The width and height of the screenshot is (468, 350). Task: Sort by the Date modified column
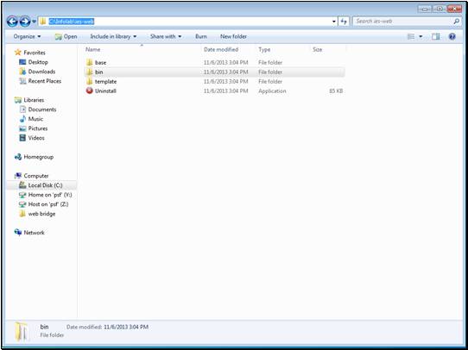(x=221, y=49)
